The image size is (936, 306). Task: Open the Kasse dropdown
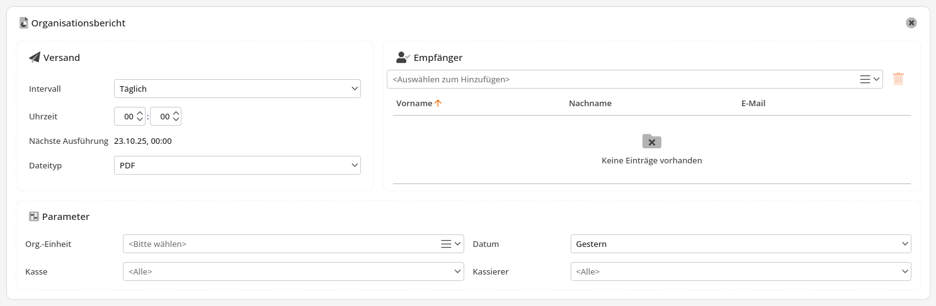(294, 271)
